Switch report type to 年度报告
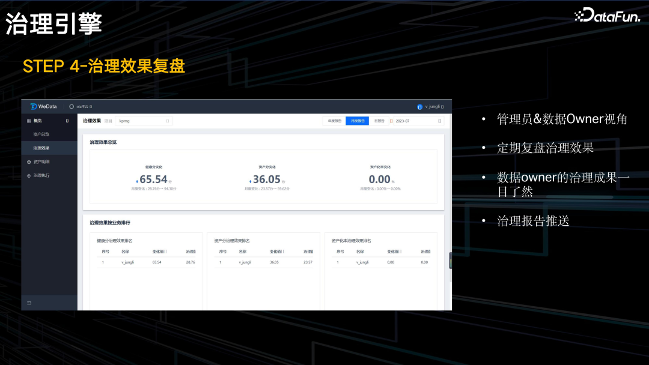 [x=335, y=121]
